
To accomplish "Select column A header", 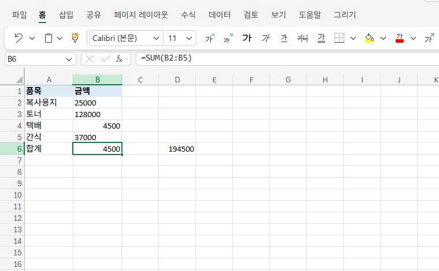I will coord(49,80).
